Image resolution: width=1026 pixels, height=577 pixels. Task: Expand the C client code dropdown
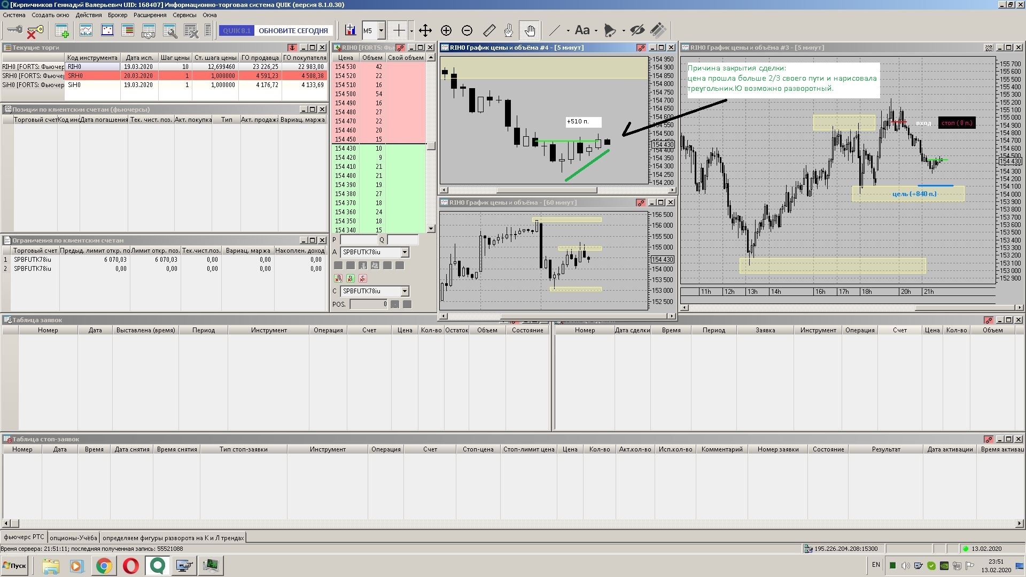[405, 291]
